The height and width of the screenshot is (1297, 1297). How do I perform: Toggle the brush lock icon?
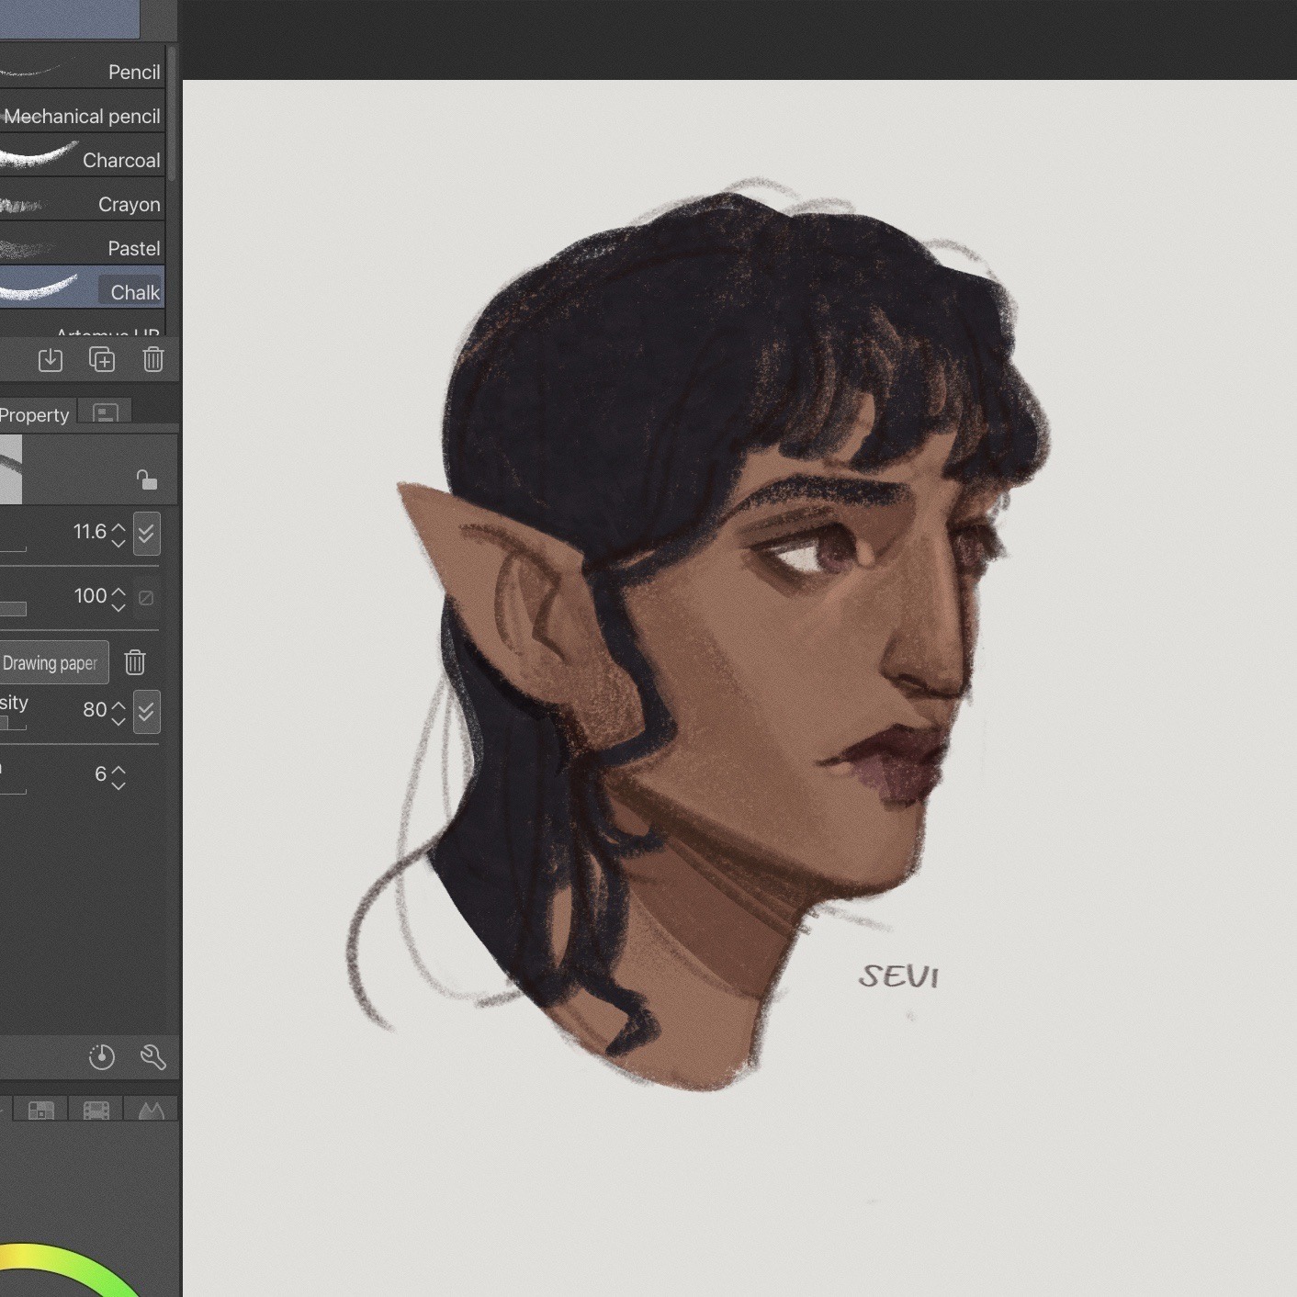coord(146,479)
